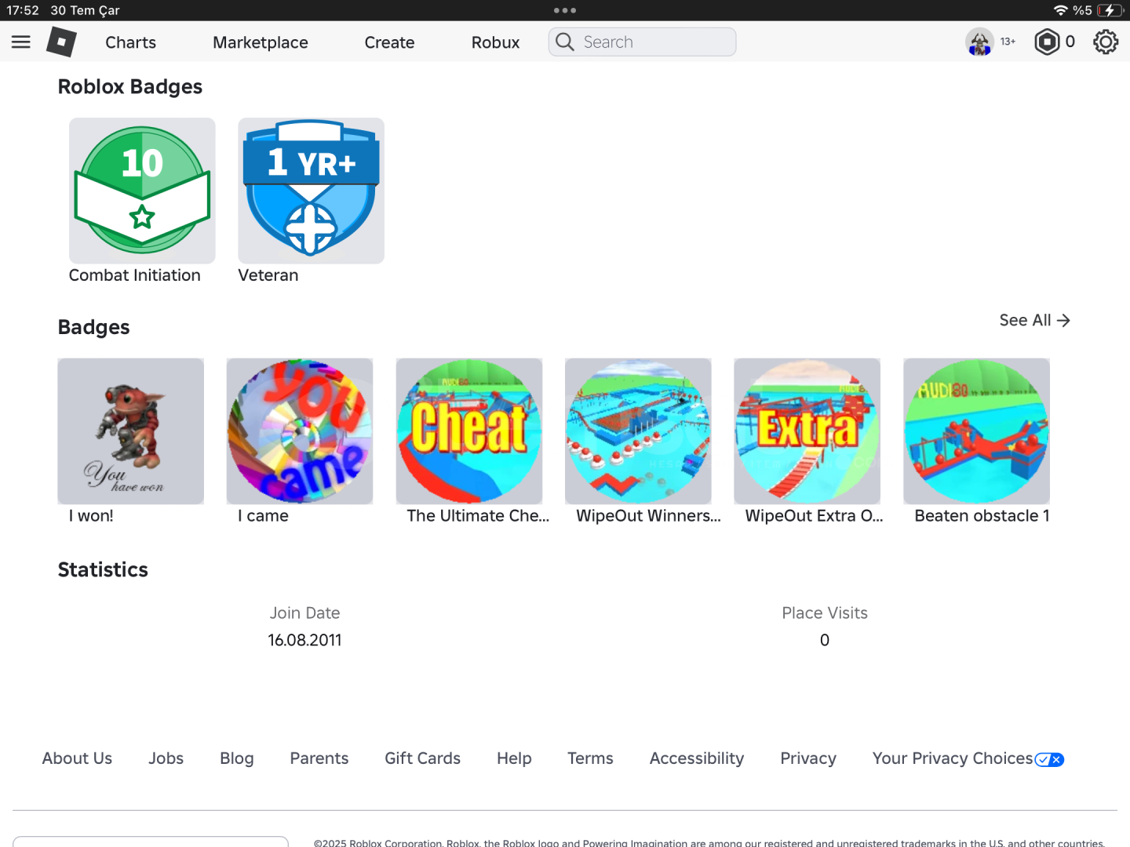Click the Veteran badge label
1130x847 pixels.
268,275
